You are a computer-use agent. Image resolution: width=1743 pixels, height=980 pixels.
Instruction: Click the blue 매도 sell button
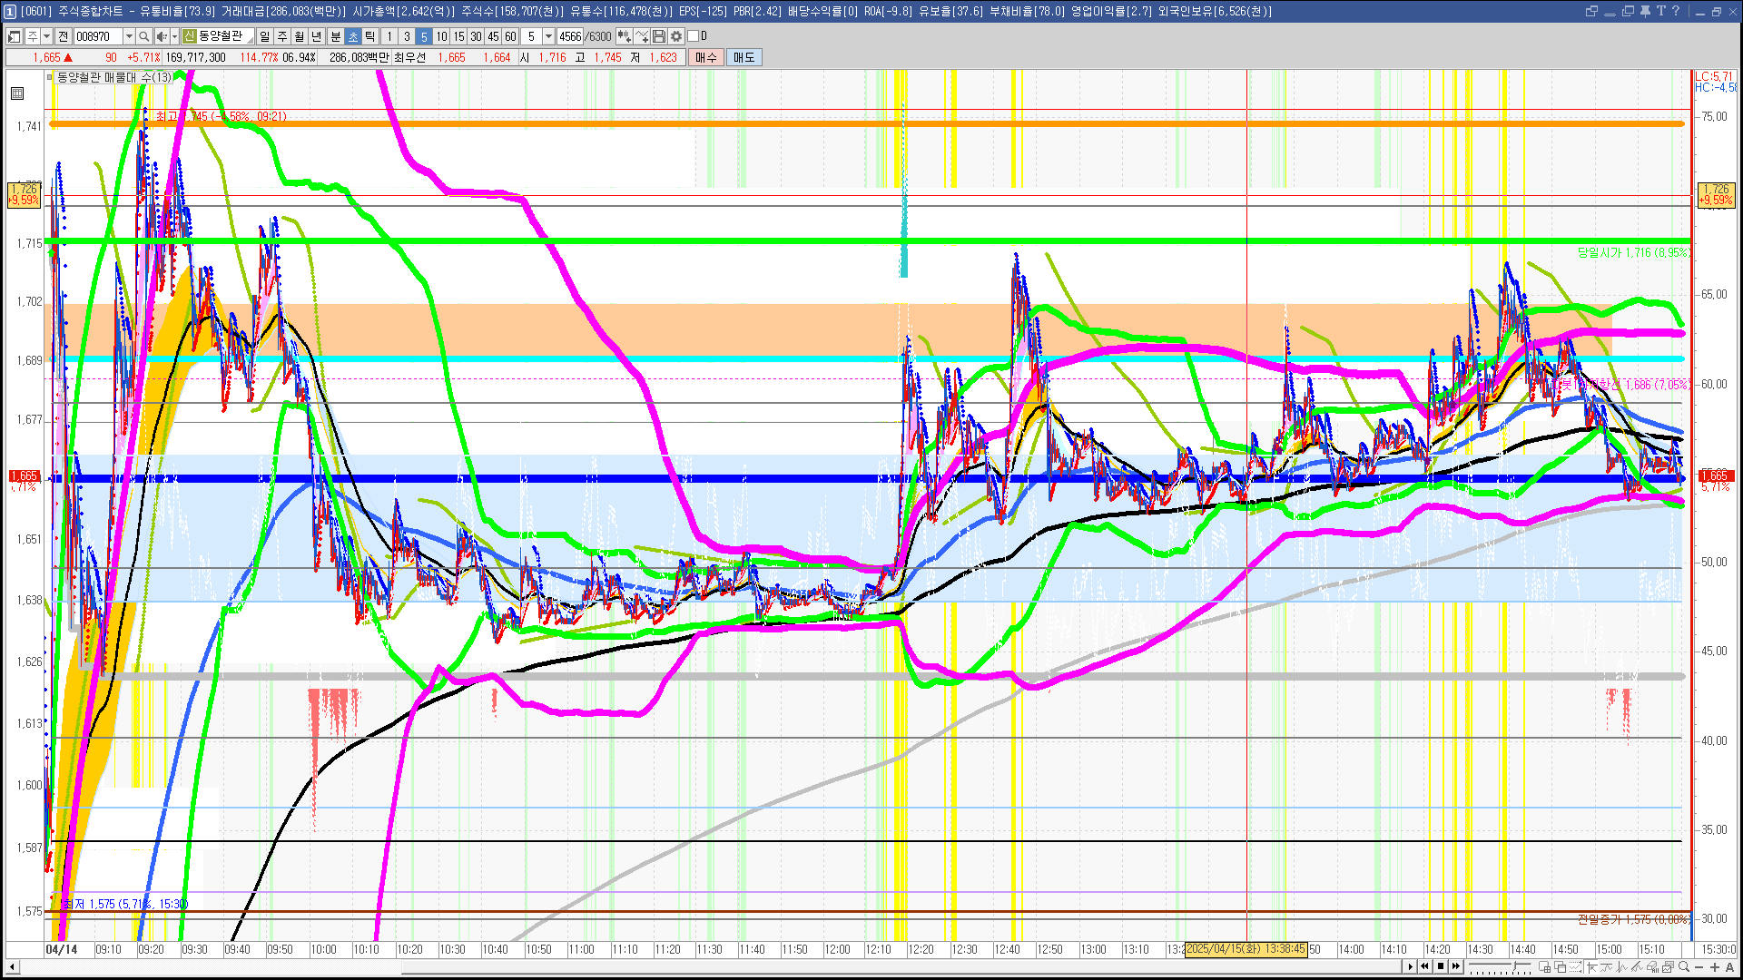point(743,57)
